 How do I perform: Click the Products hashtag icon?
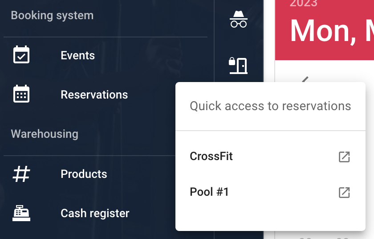pyautogui.click(x=21, y=174)
